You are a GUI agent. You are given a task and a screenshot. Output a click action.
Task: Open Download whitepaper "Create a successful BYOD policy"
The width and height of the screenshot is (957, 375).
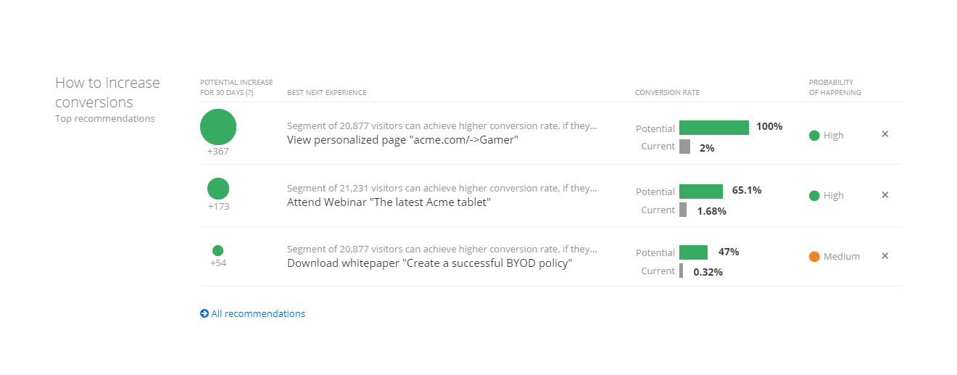pos(429,263)
